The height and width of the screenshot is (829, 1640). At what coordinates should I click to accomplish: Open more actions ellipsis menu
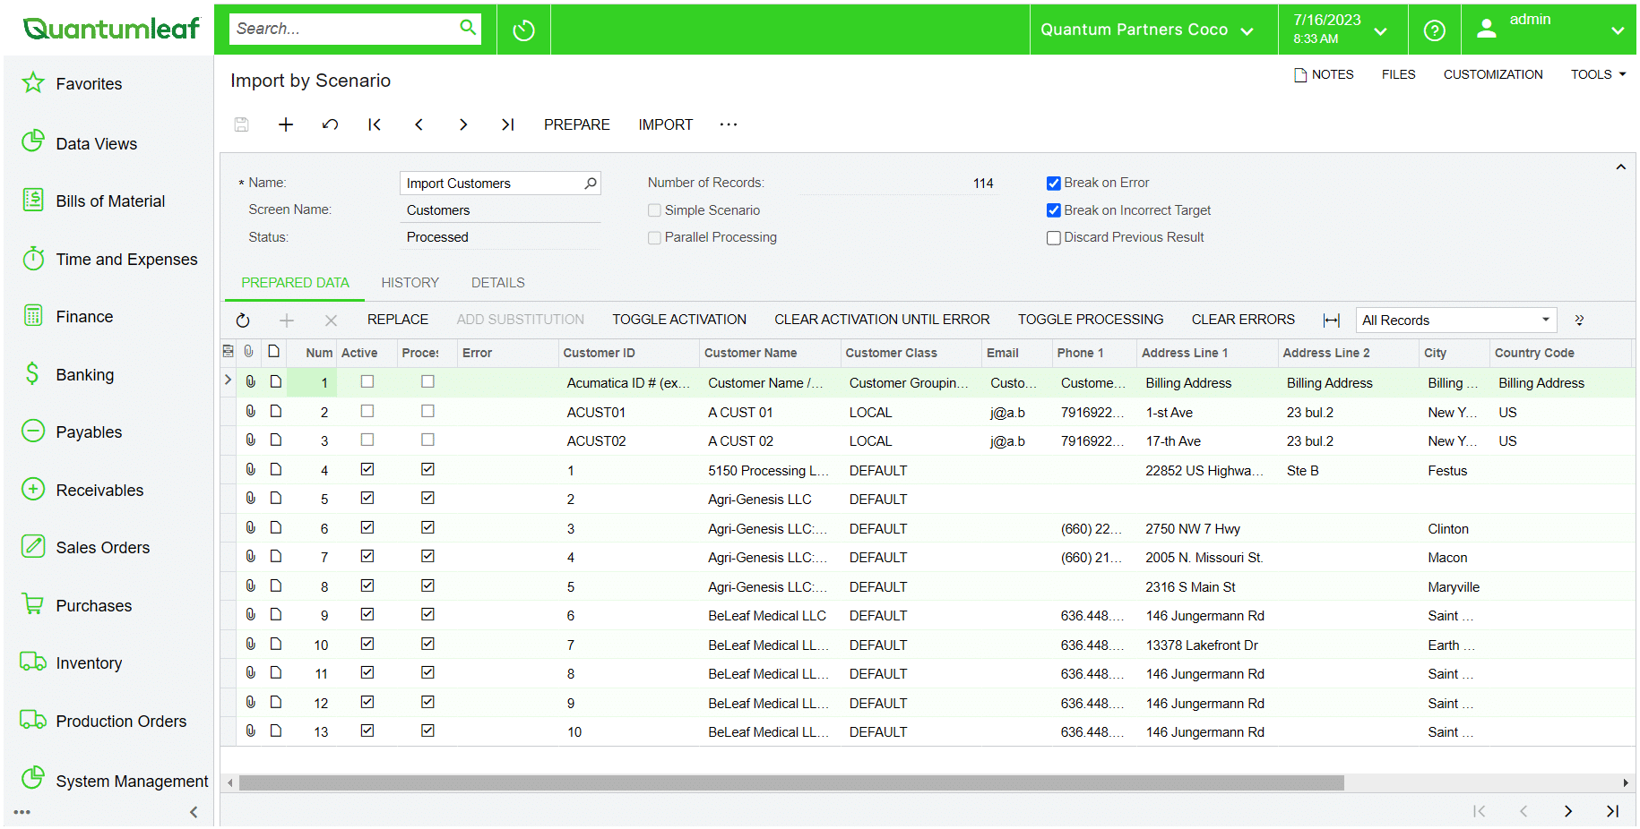click(729, 124)
